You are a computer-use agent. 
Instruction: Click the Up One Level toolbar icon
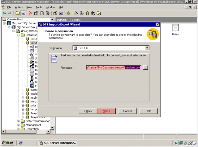coord(17,13)
